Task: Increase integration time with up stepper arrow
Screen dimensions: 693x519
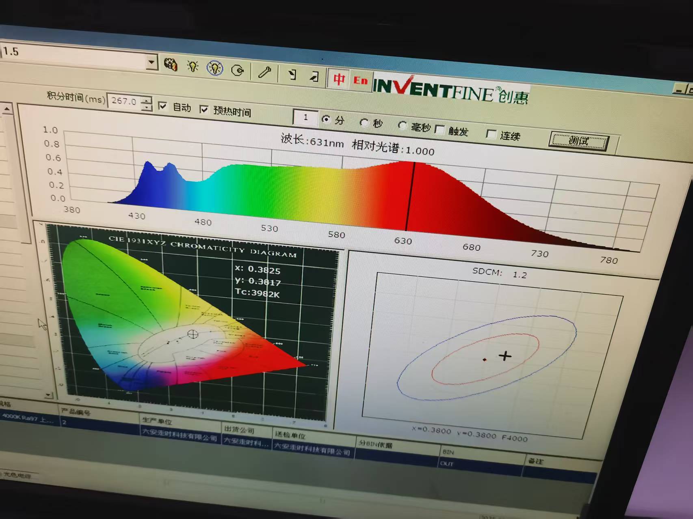Action: tap(147, 99)
